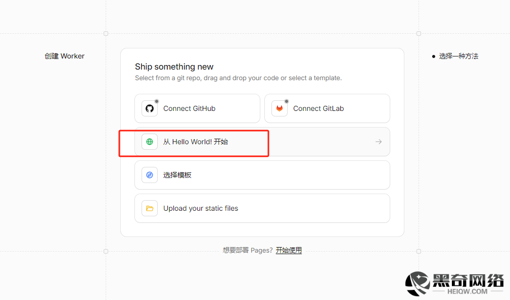510x300 pixels.
Task: Click the grey status dot on GitHub icon
Action: 157,101
